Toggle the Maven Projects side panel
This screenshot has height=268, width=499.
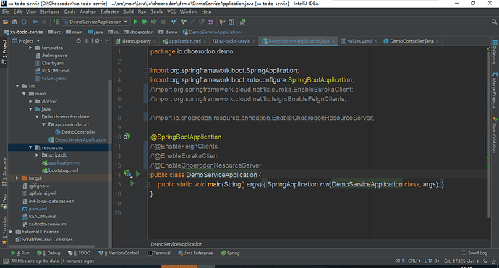(x=495, y=90)
